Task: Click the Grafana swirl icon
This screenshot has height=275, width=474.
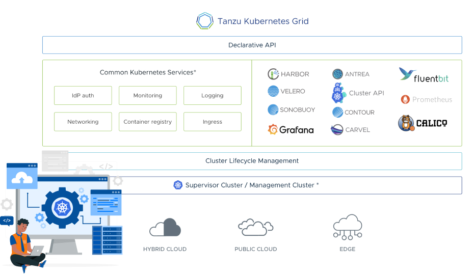Action: pos(273,129)
